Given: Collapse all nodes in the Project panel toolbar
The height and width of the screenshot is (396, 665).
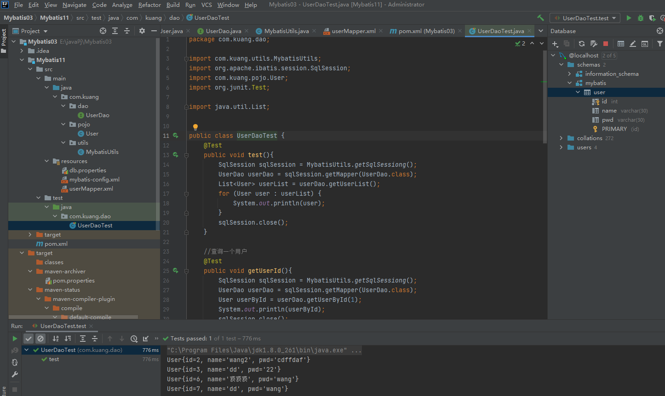Looking at the screenshot, I should [x=127, y=31].
